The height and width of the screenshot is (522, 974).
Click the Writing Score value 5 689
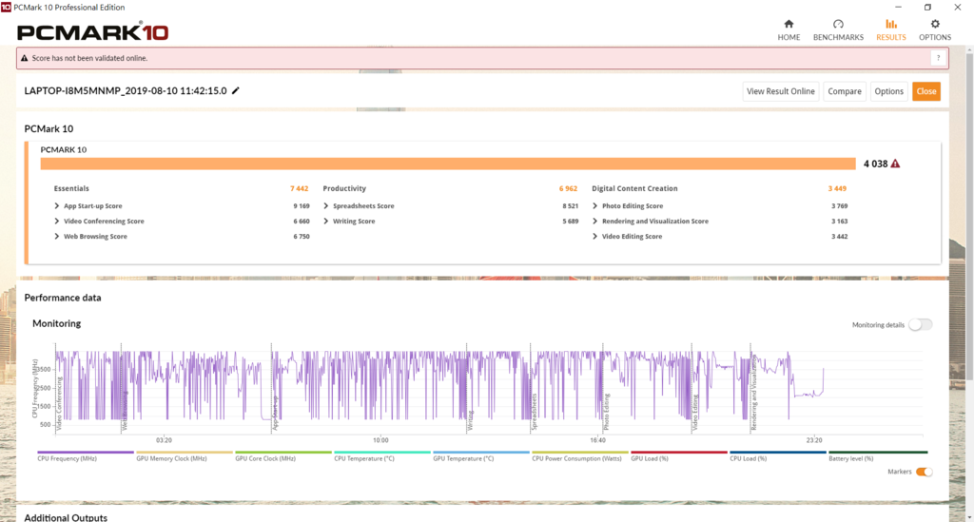pyautogui.click(x=571, y=221)
